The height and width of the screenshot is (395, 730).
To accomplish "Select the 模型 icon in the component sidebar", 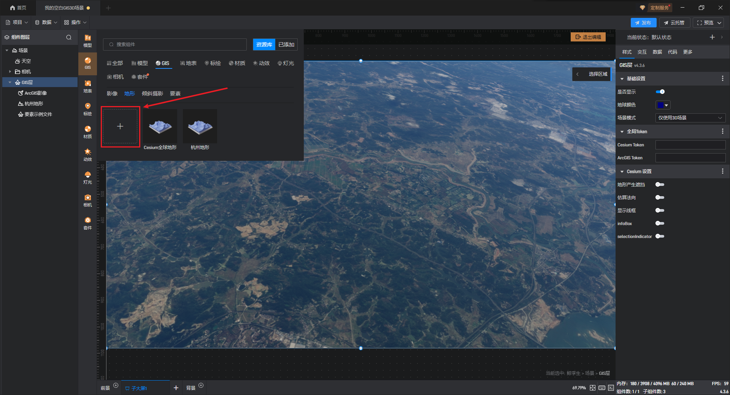I will (x=87, y=40).
